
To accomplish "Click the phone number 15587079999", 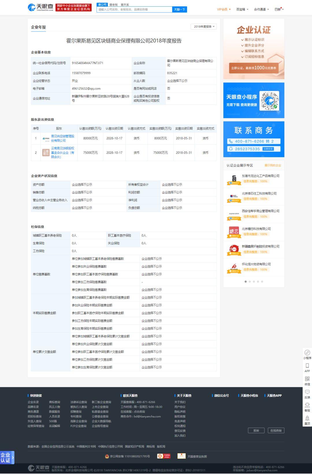I will pyautogui.click(x=81, y=73).
